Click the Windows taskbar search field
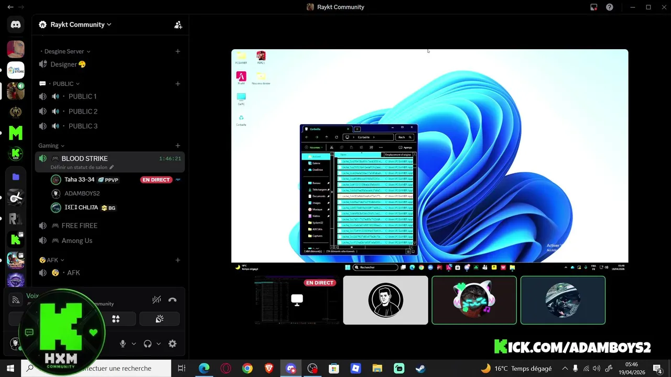This screenshot has width=671, height=377. [96, 368]
